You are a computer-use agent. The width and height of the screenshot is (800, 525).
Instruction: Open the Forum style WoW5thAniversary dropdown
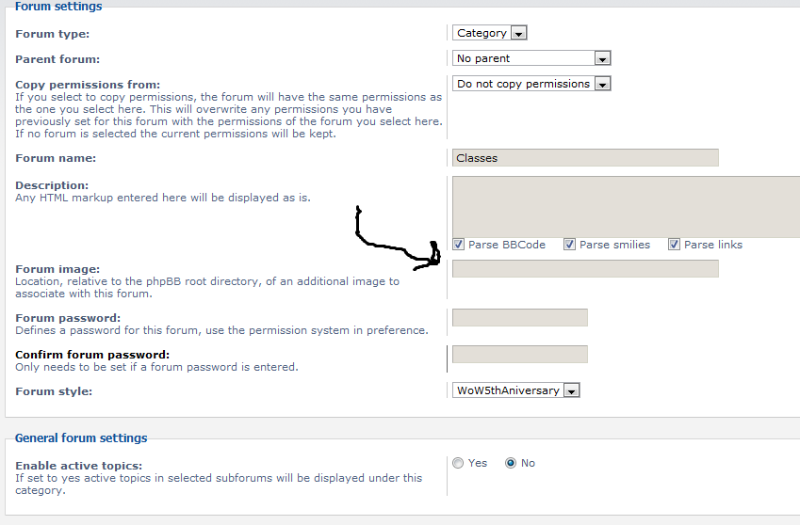(515, 390)
